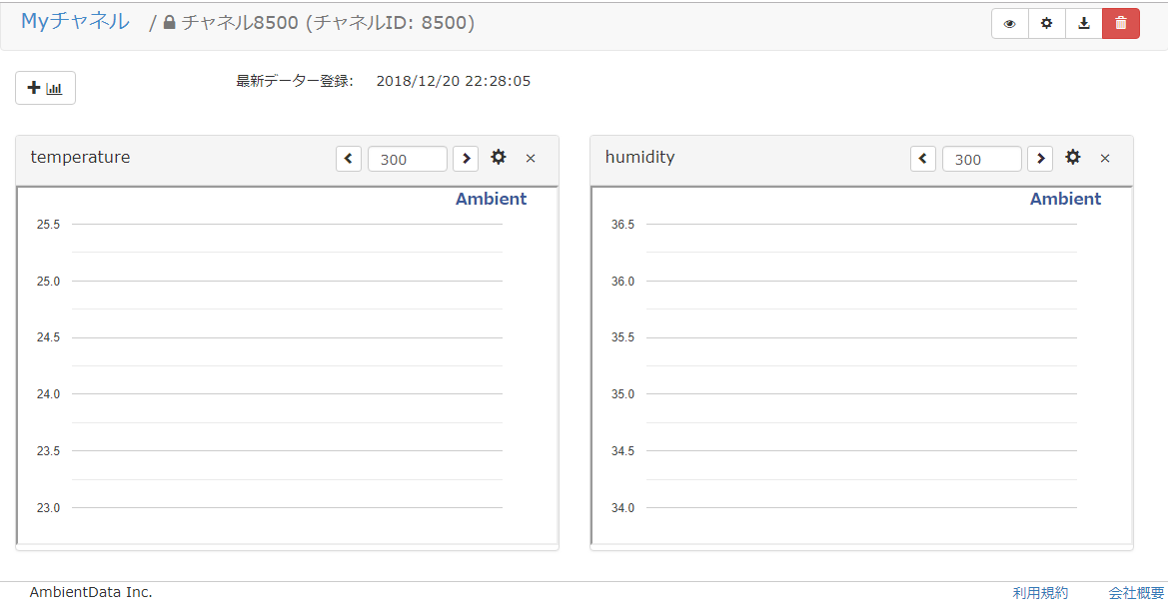Click Ambient label on temperature chart
This screenshot has width=1168, height=616.
[491, 199]
